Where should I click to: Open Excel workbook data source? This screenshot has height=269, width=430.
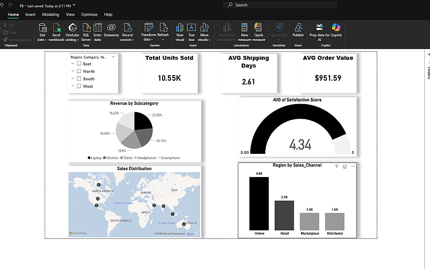[56, 28]
